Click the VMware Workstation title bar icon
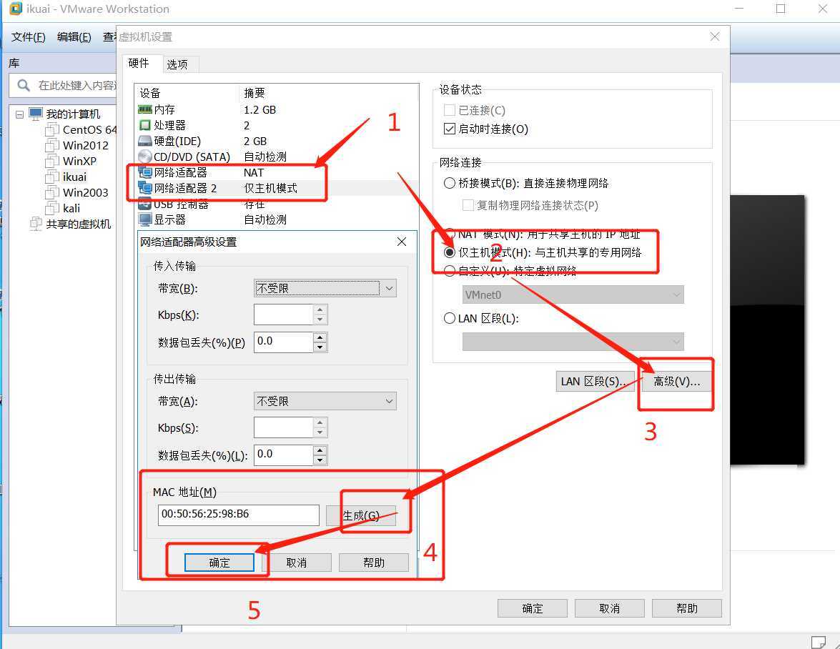Viewport: 840px width, 649px height. (16, 9)
